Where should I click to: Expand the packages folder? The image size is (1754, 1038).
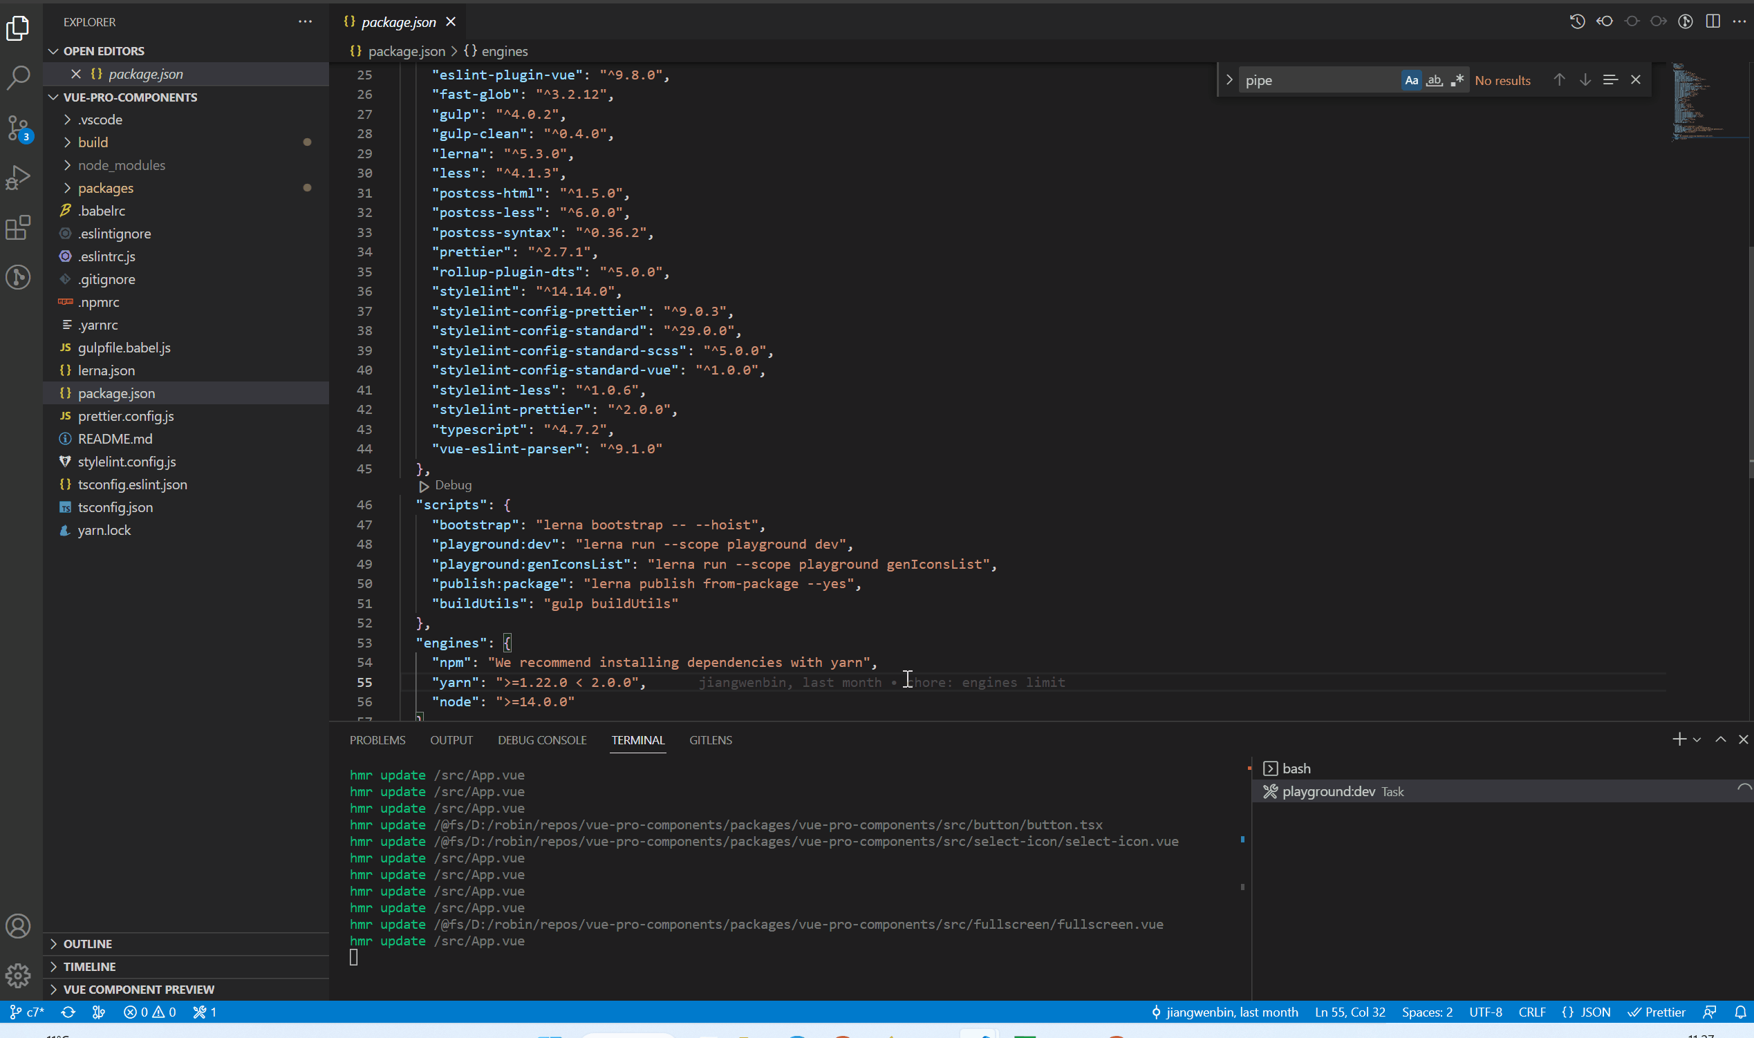click(106, 188)
